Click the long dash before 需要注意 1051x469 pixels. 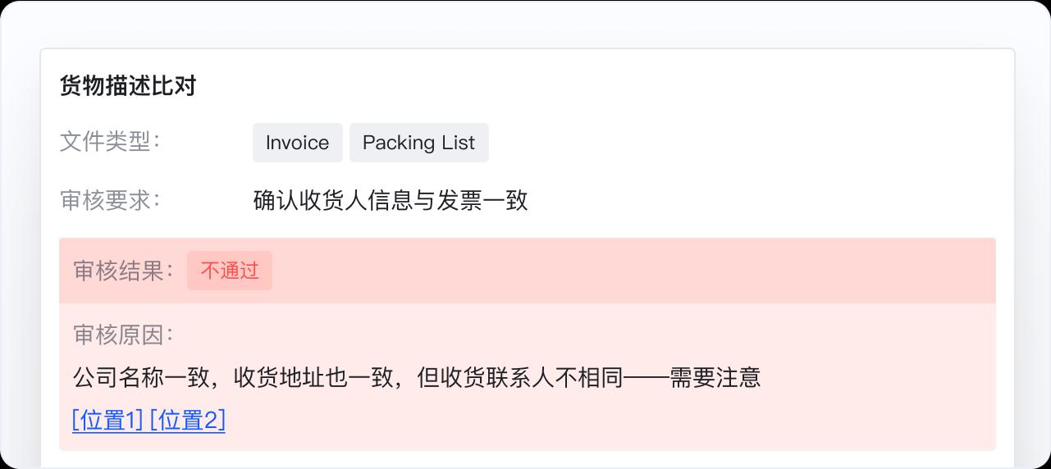point(647,377)
